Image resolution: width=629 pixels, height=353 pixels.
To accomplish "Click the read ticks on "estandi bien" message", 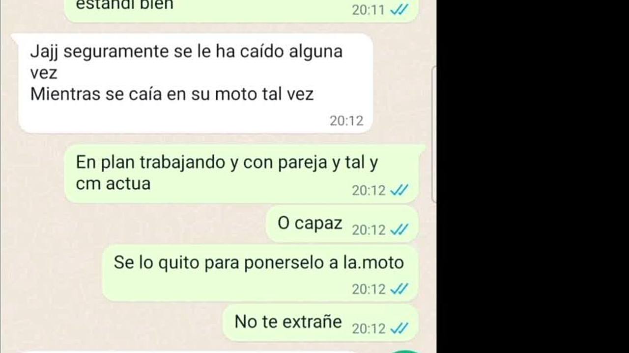I will [x=399, y=10].
